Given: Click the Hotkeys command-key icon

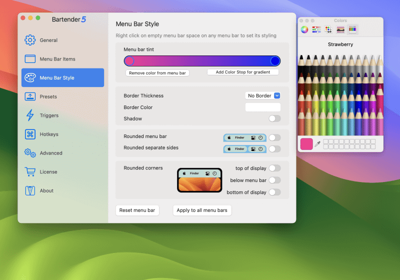Looking at the screenshot, I should point(30,134).
